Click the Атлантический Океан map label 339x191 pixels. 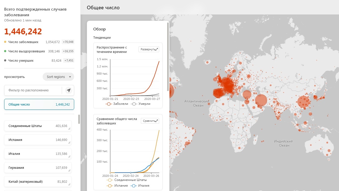[197, 103]
